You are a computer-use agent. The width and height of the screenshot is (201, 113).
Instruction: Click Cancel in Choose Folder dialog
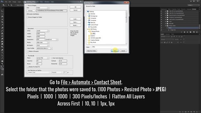[123, 51]
